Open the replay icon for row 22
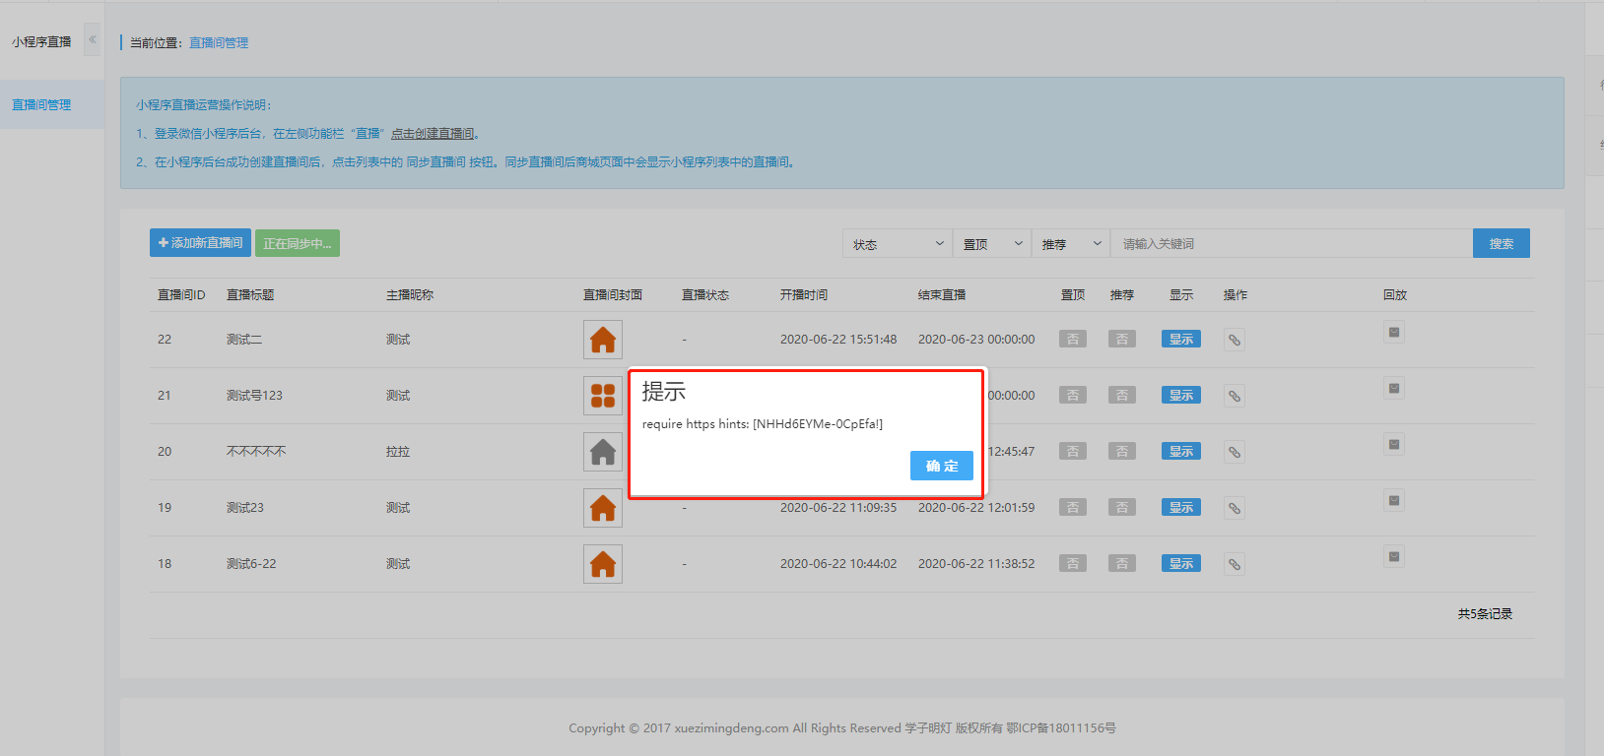The height and width of the screenshot is (756, 1604). pos(1394,333)
